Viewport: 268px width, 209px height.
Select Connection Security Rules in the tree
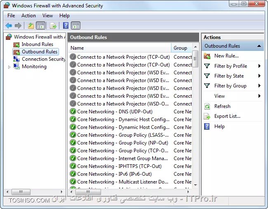[x=43, y=59]
